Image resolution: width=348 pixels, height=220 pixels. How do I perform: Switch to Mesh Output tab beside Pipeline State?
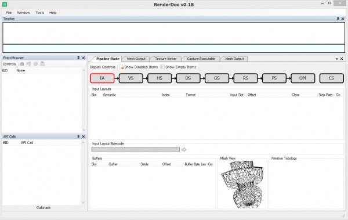coord(136,59)
